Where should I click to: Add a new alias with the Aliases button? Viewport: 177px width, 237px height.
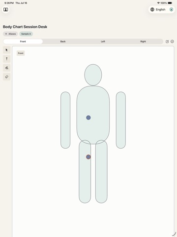coord(10,34)
